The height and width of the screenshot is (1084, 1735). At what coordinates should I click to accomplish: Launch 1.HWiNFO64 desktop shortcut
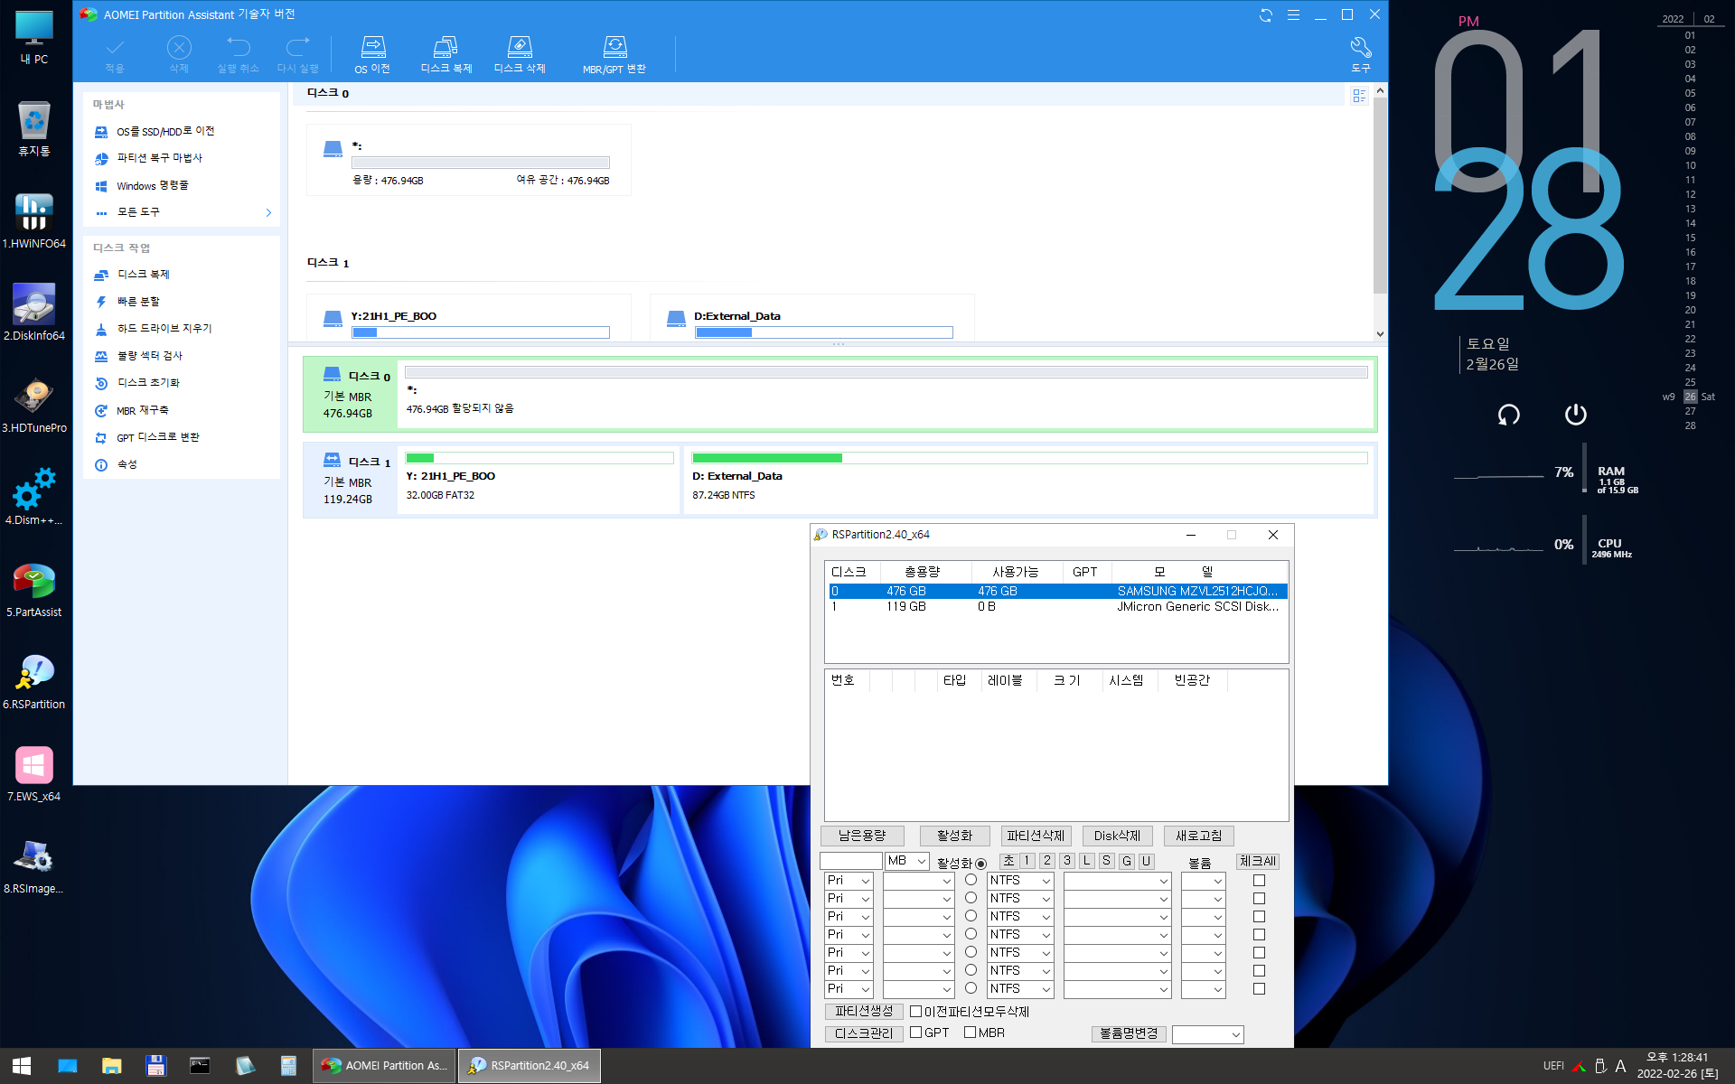coord(34,221)
